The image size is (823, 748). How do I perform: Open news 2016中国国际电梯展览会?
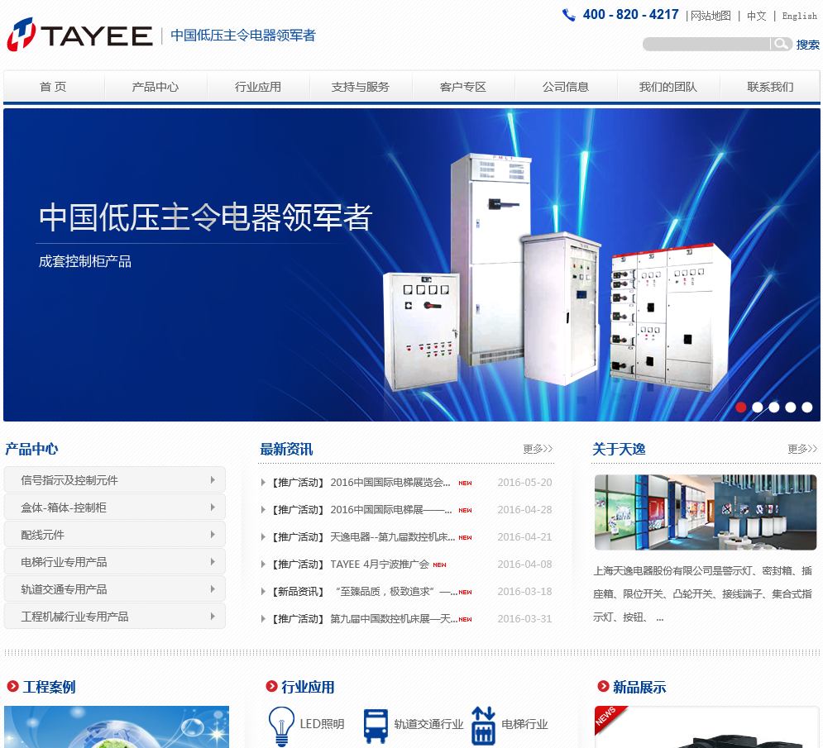click(x=390, y=483)
